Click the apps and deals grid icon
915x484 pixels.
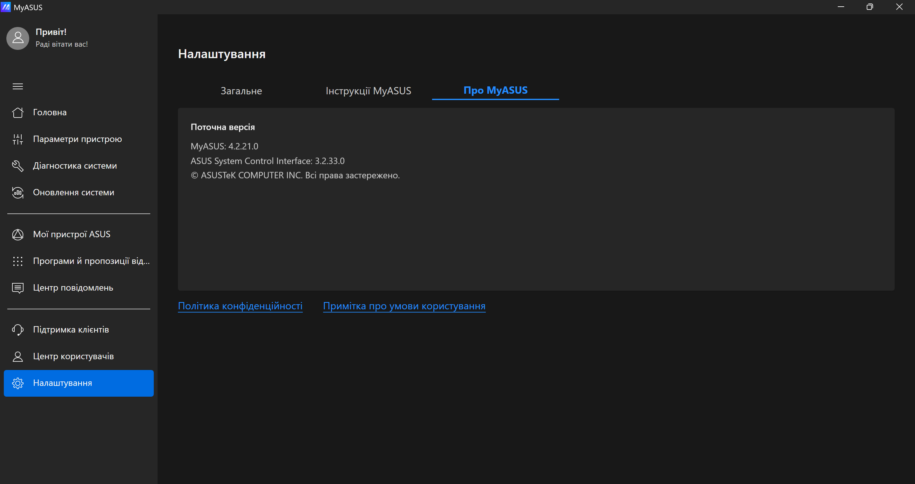point(17,261)
